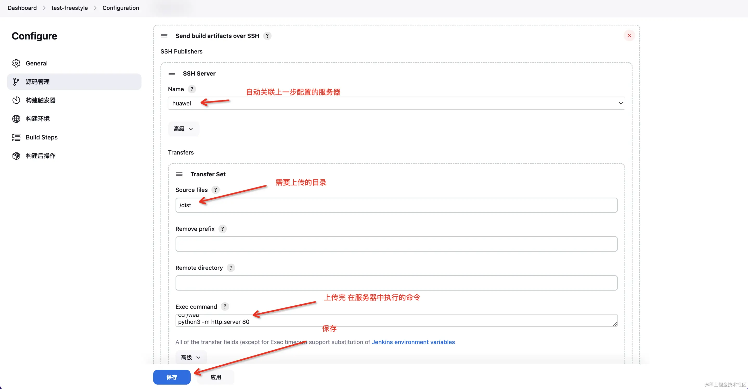Open test-freestyle breadcrumb item
This screenshot has height=389, width=748.
(69, 8)
